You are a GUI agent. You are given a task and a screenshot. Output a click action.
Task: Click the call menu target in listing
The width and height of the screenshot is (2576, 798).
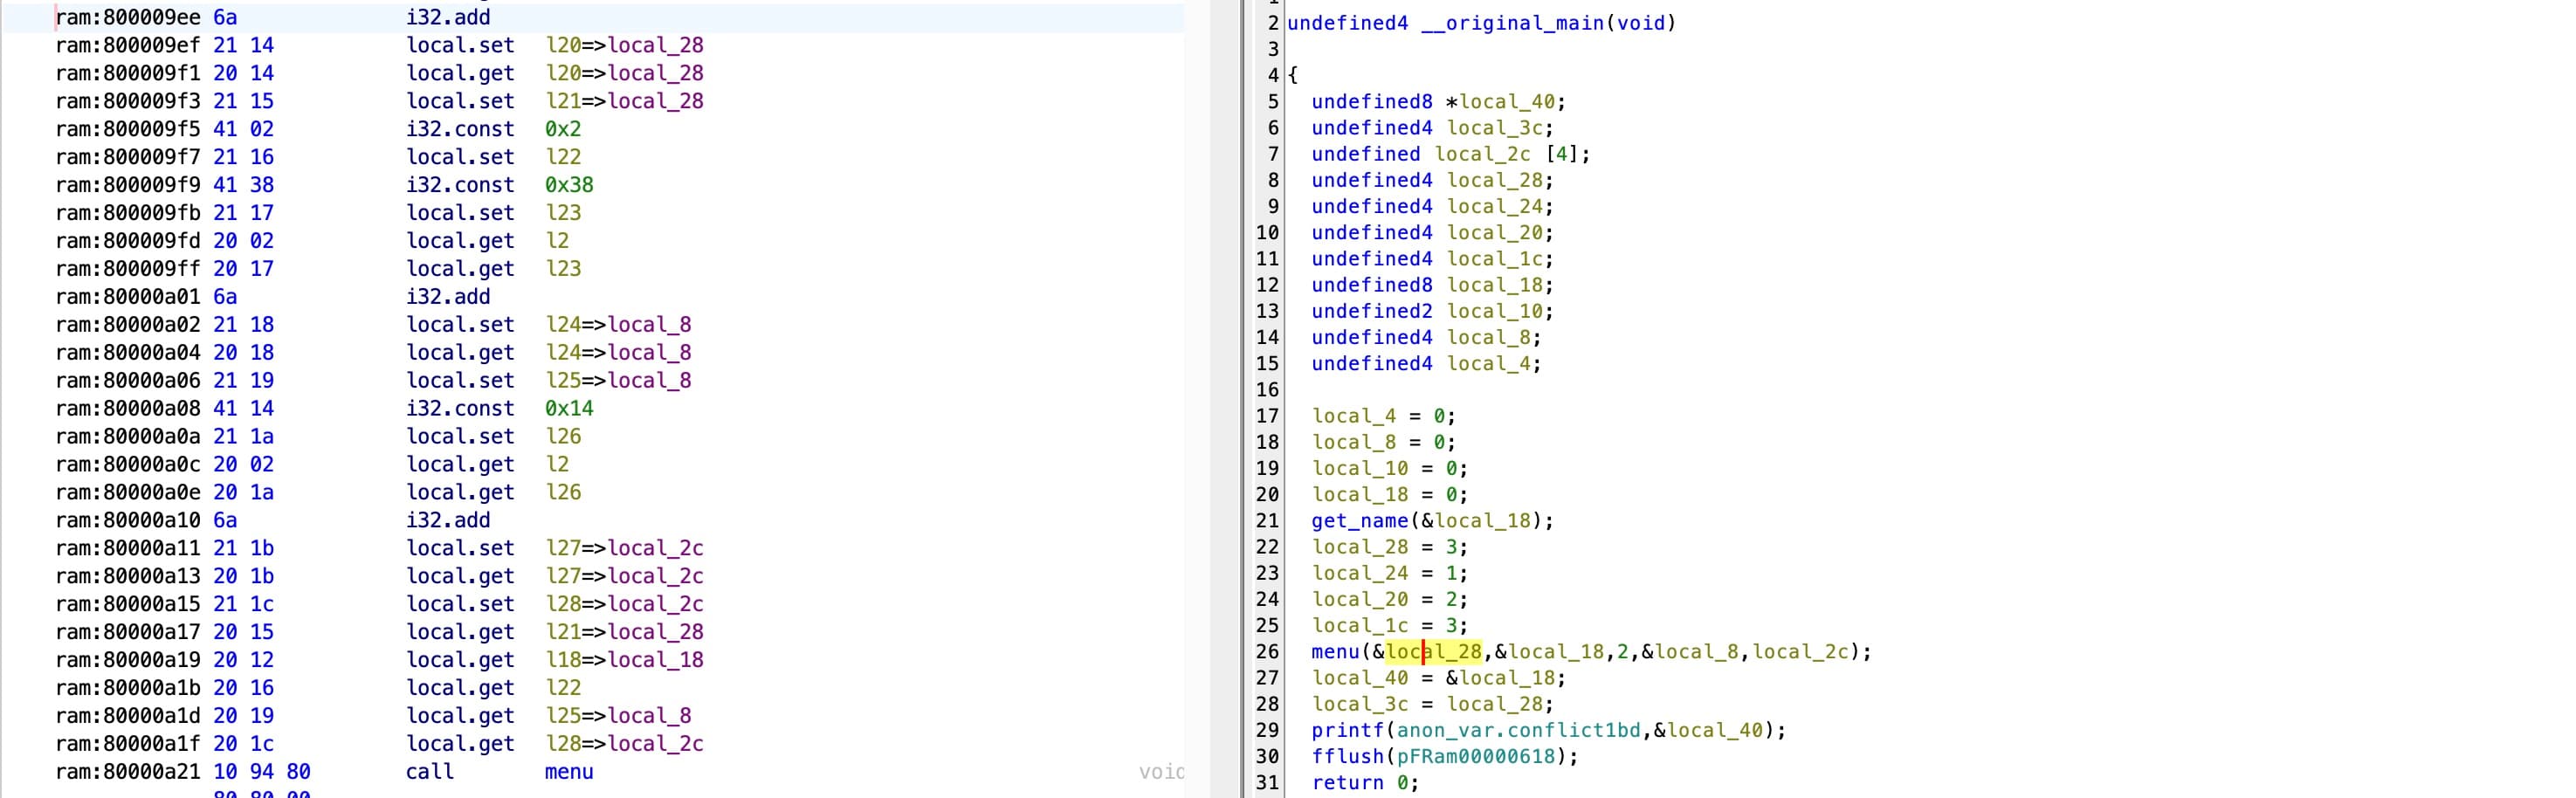click(568, 772)
